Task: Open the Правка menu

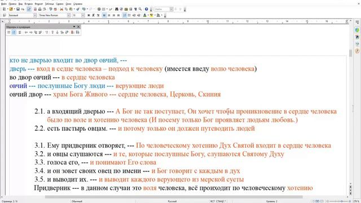Action: pyautogui.click(x=12, y=4)
